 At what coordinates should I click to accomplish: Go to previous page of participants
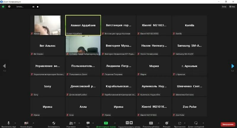4,66
